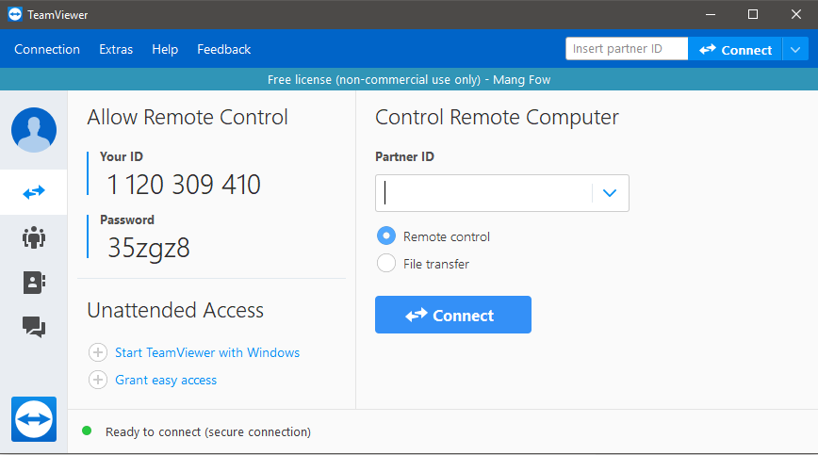Viewport: 818px width, 455px height.
Task: Click the Control Remote Computer heading
Action: 497,118
